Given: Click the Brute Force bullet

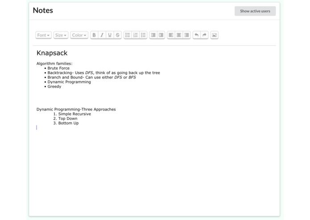Looking at the screenshot, I should pos(58,68).
